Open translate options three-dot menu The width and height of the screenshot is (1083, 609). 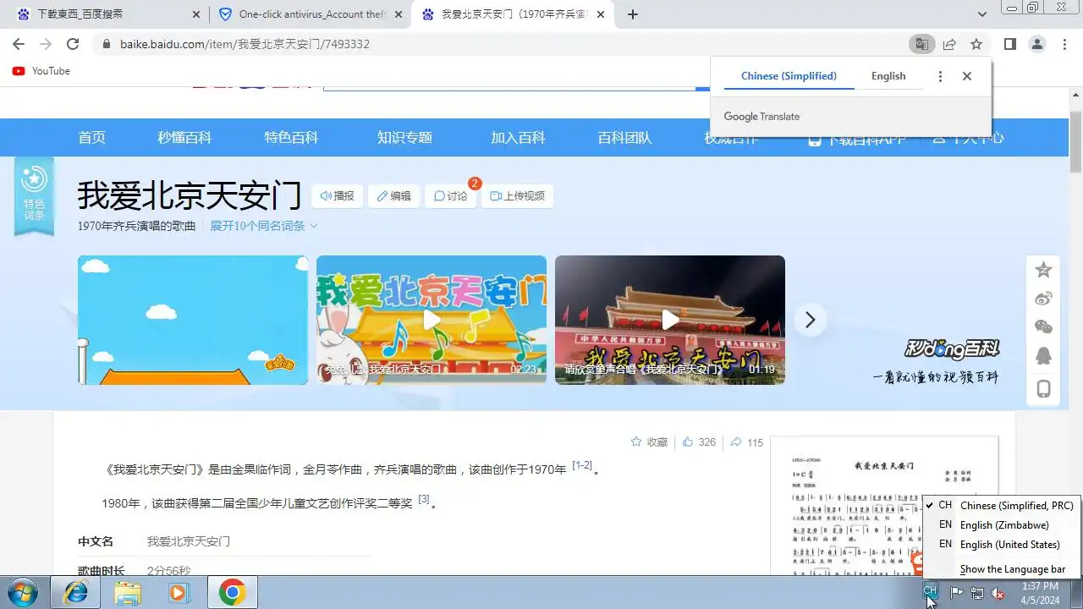(940, 76)
